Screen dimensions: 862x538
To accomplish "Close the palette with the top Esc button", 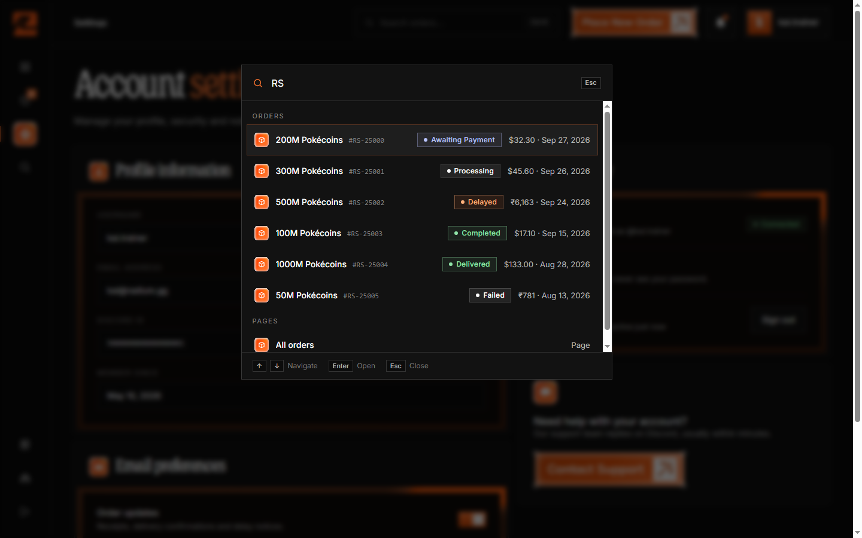I will pos(591,83).
